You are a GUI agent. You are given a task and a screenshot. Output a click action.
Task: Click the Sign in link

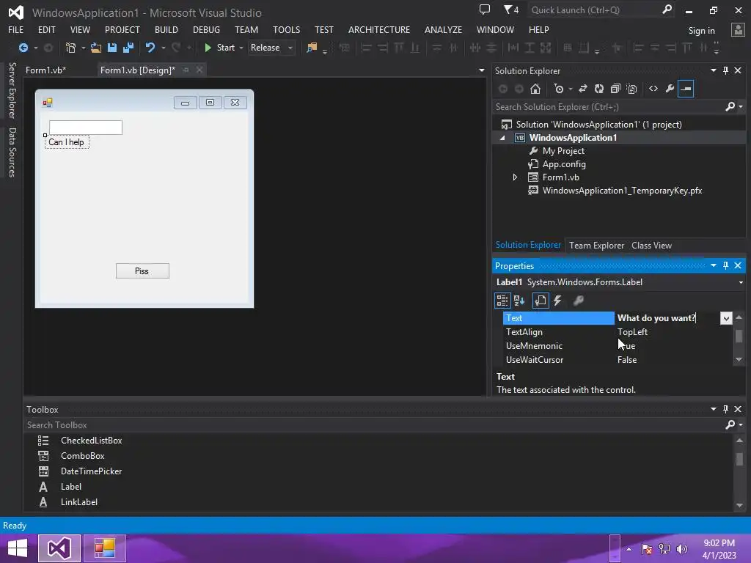(701, 31)
